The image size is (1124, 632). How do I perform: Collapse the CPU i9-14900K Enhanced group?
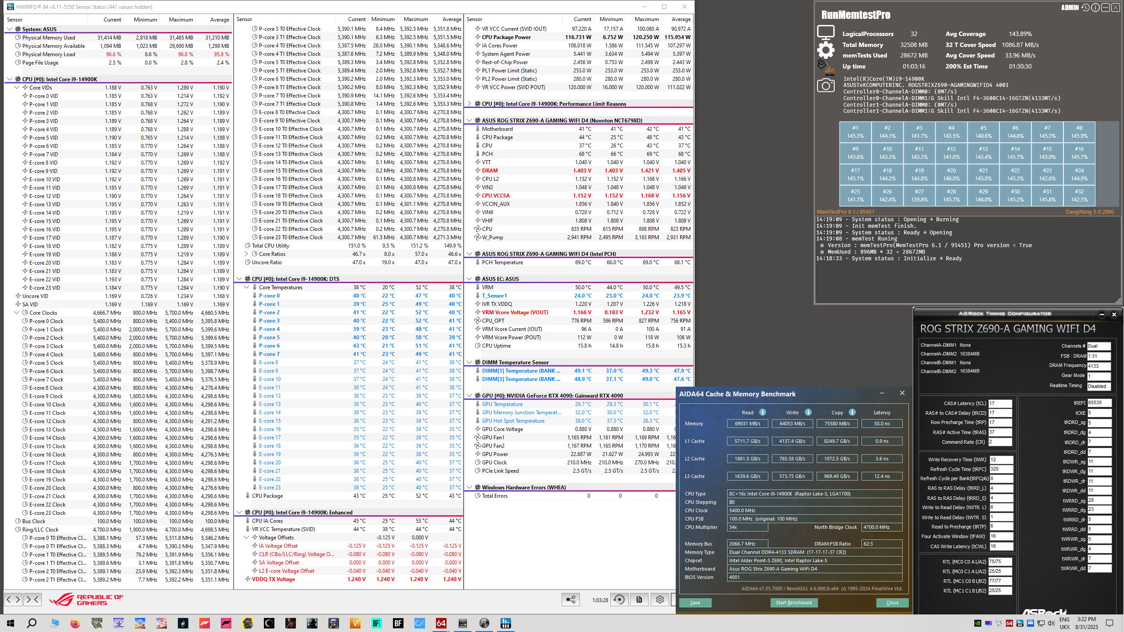239,513
